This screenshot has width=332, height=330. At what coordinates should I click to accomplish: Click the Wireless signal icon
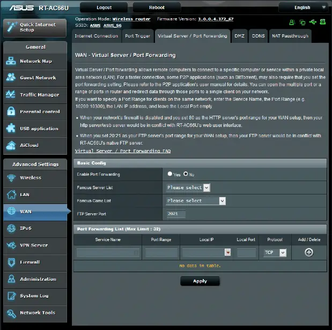click(11, 178)
